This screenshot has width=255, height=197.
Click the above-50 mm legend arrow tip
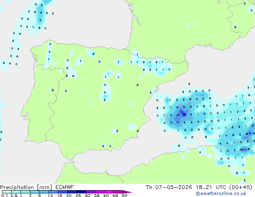[127, 192]
